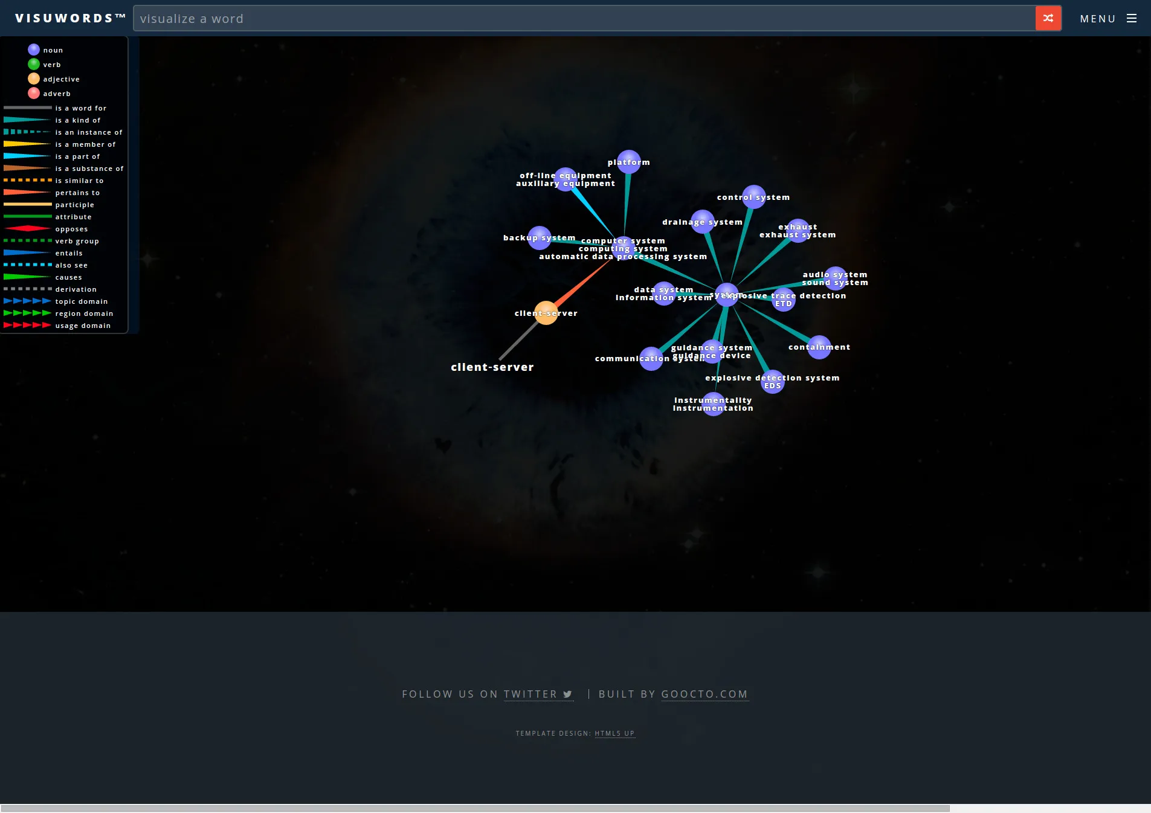Open the GOOCTO.COM link
1151x813 pixels.
pos(704,695)
